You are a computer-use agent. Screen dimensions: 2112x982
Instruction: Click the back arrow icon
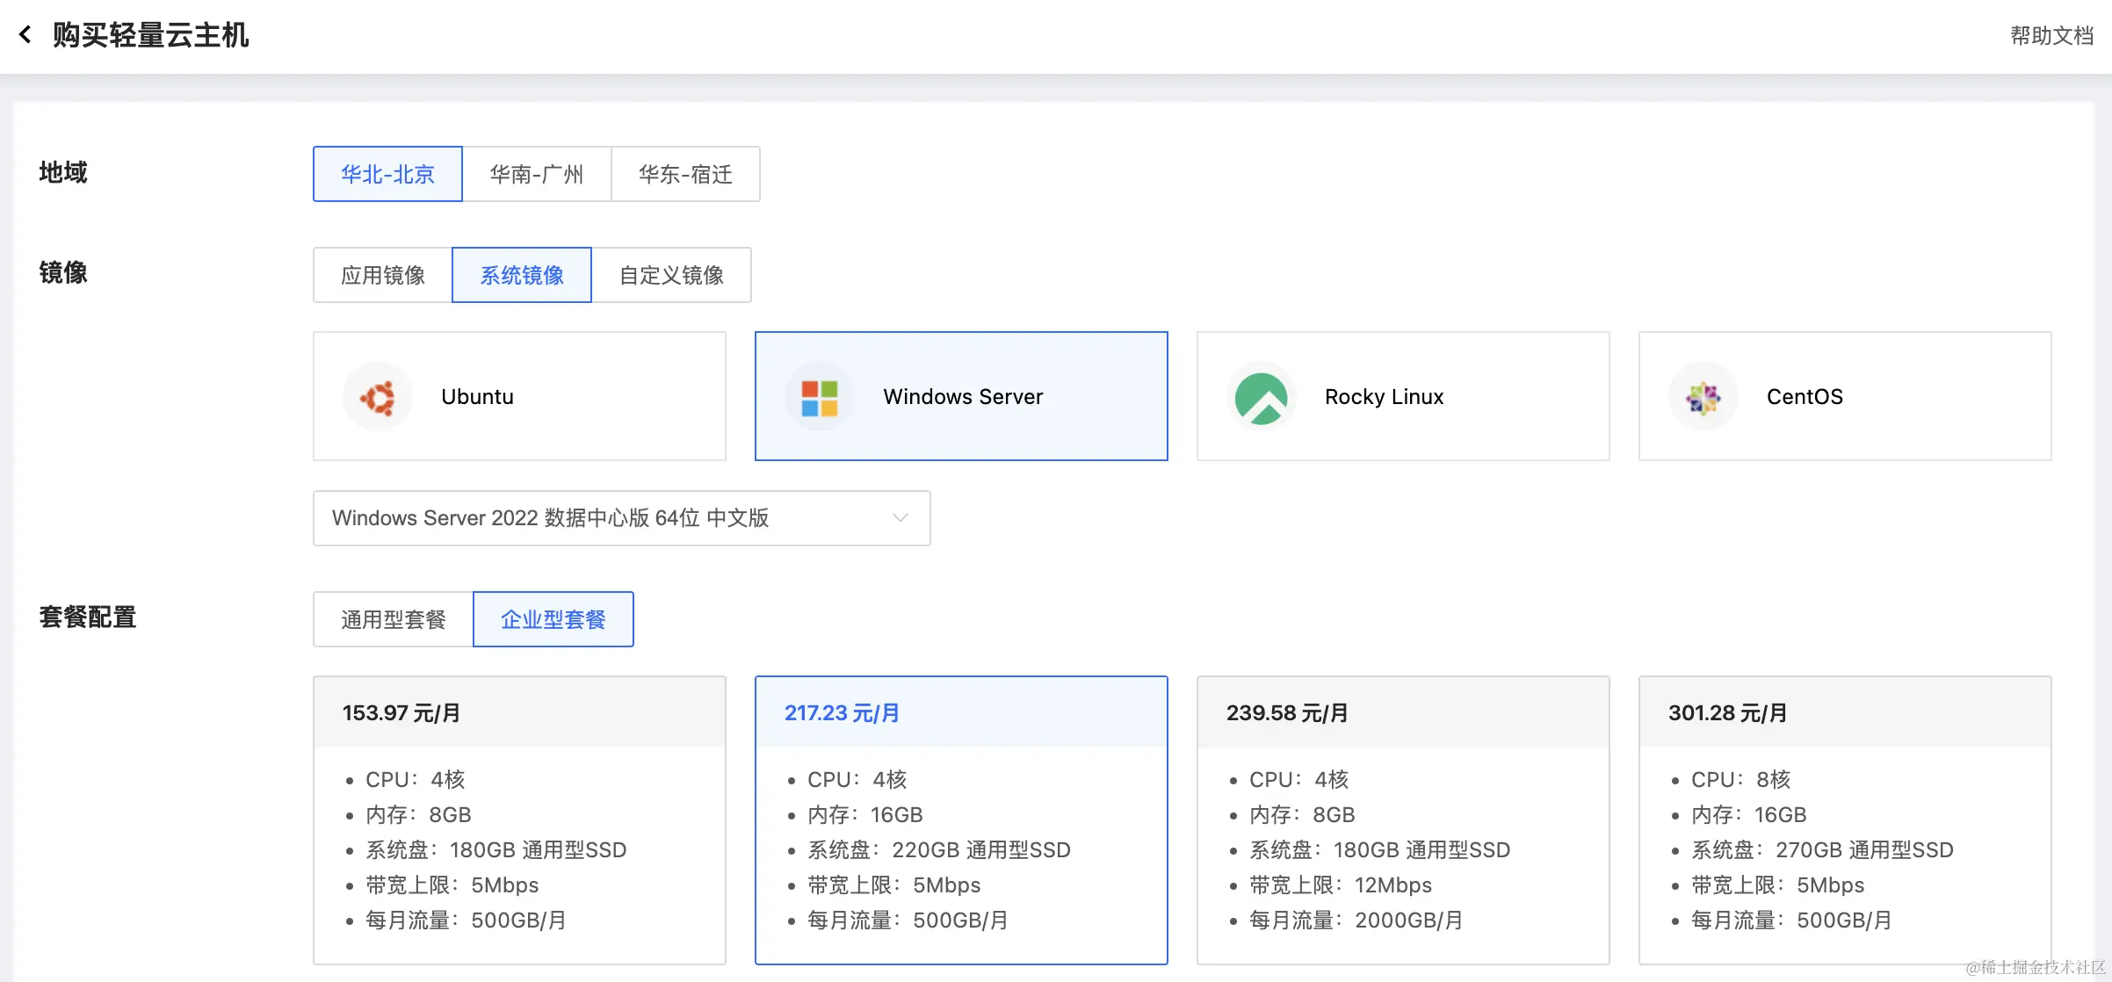click(25, 34)
